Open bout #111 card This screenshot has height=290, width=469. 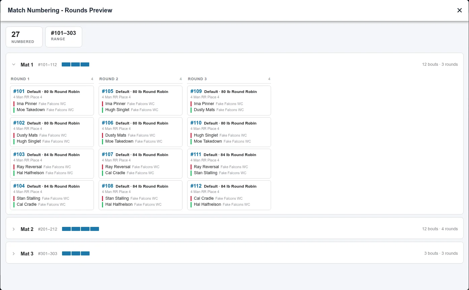(229, 163)
